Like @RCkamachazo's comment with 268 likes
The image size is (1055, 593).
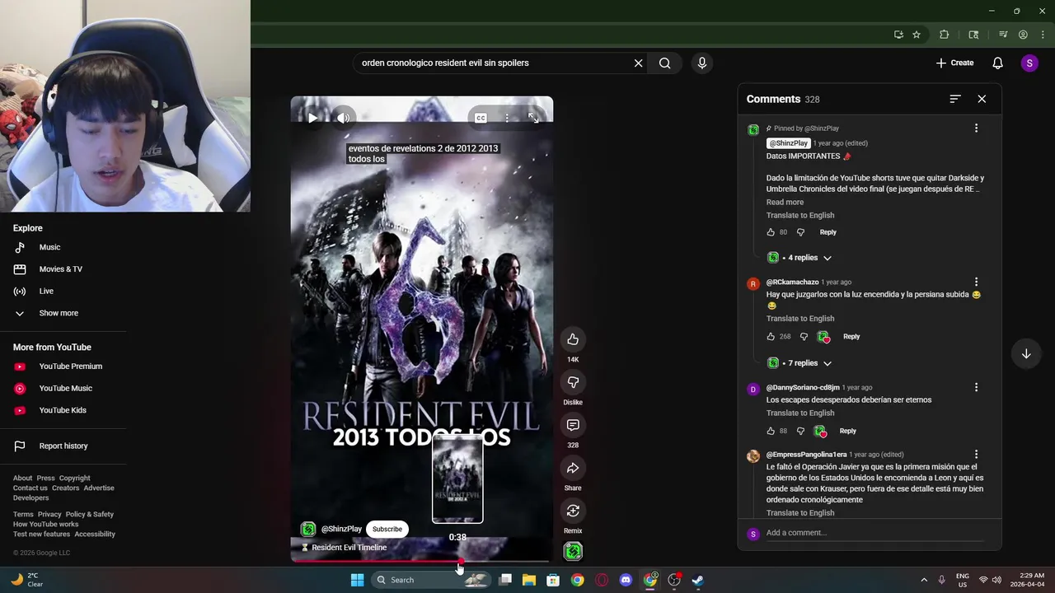coord(771,337)
